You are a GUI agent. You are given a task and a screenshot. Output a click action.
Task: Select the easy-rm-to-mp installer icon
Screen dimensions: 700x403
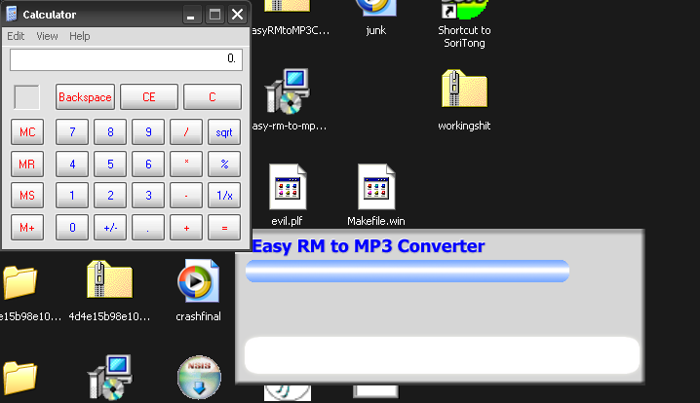pyautogui.click(x=288, y=91)
